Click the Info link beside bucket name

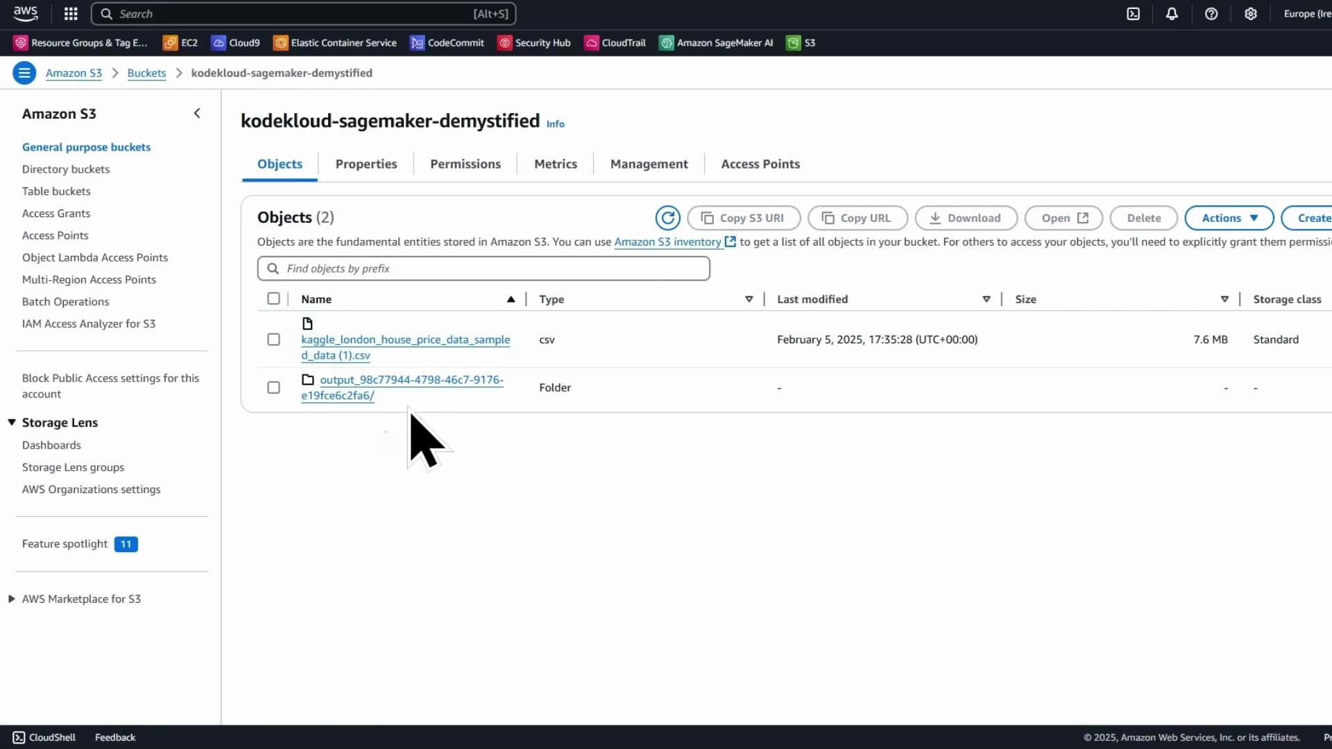(x=555, y=124)
